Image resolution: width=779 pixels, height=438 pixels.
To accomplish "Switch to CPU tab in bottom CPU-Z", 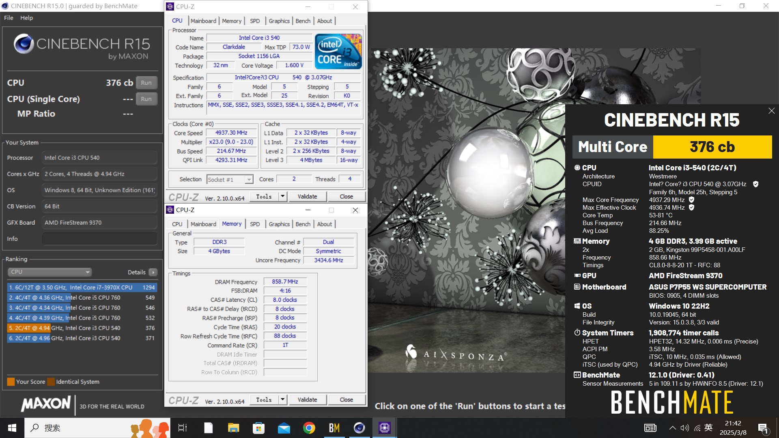I will (177, 224).
